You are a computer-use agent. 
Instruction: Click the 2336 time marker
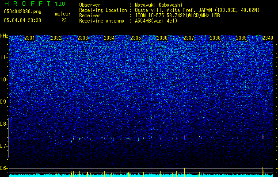[162, 38]
